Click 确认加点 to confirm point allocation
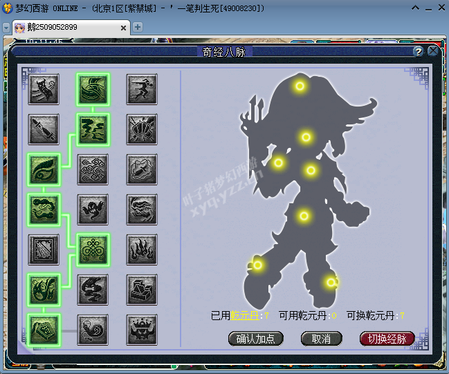Viewport: 449px width, 374px height. tap(256, 339)
